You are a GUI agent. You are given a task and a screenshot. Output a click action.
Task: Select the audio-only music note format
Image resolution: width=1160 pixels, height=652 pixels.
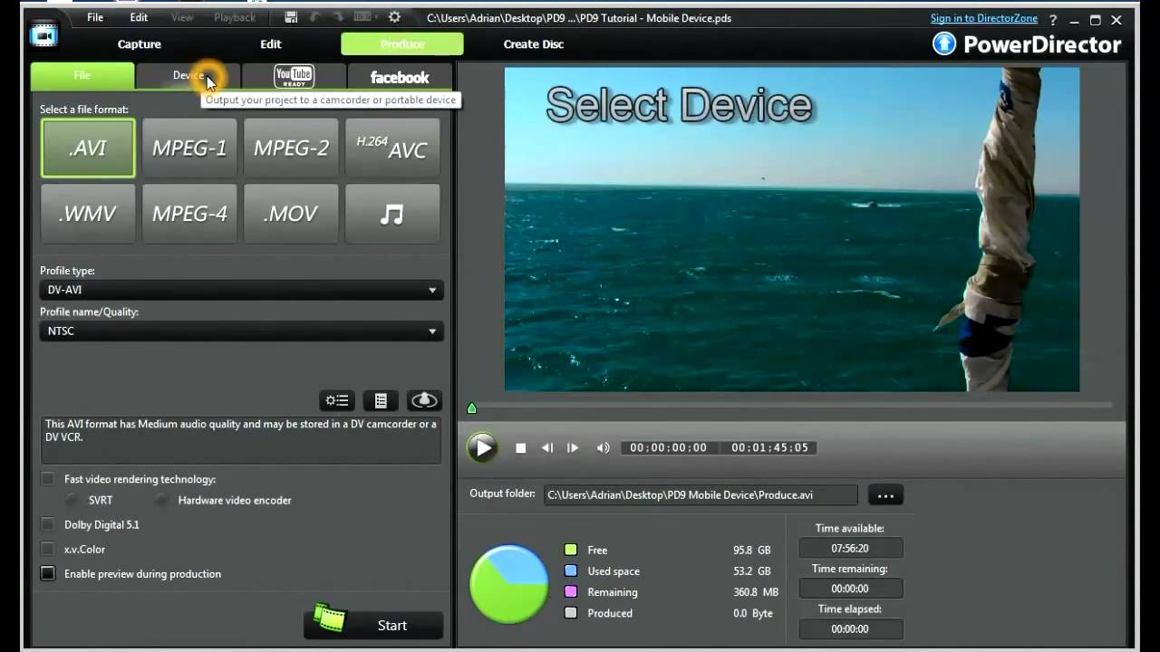392,214
